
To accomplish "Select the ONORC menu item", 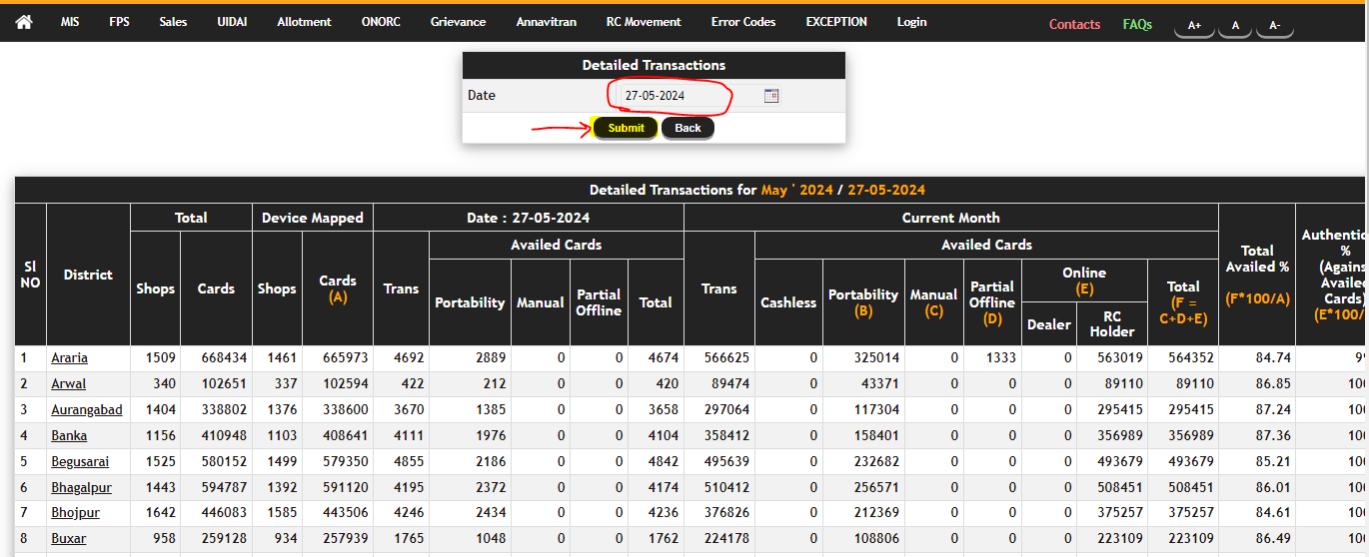I will tap(381, 22).
